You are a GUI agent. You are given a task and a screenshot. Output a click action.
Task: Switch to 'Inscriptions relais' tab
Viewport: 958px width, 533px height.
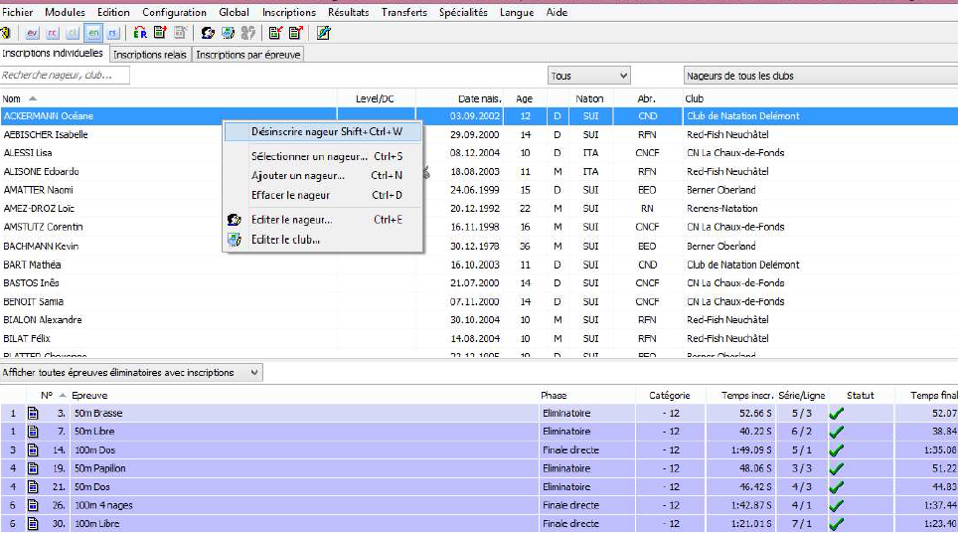coord(150,55)
